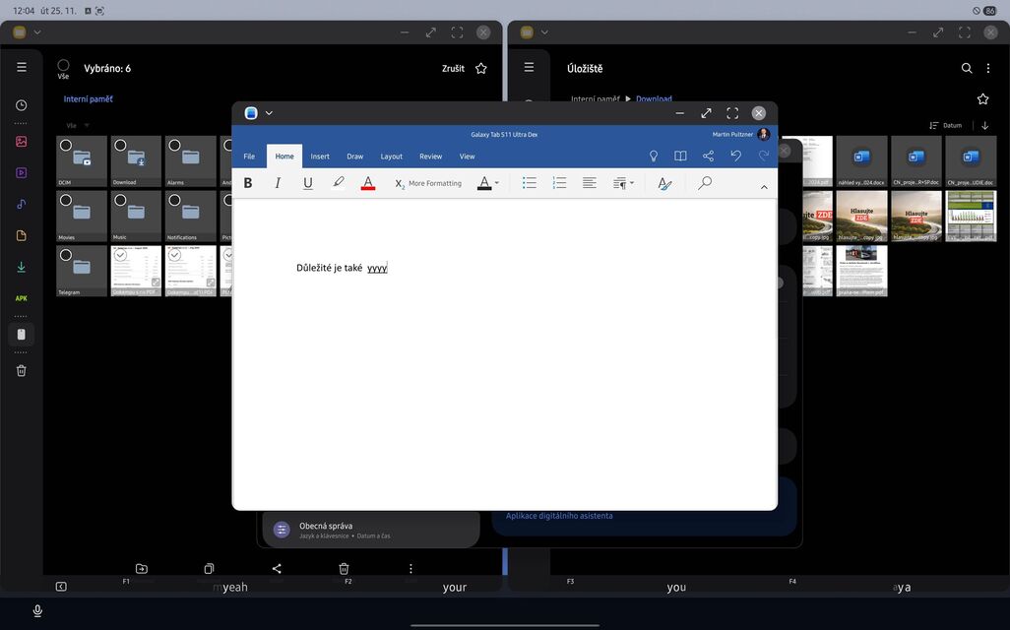The width and height of the screenshot is (1010, 630).
Task: Collapse the Word ribbon with the chevron
Action: click(x=763, y=186)
